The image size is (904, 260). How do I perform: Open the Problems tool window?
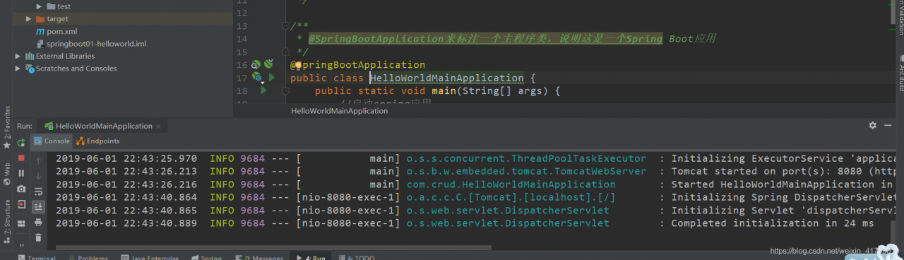(x=88, y=257)
